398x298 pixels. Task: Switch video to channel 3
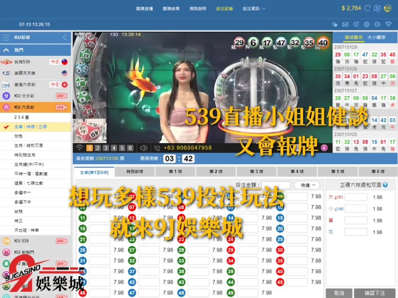click(x=106, y=148)
